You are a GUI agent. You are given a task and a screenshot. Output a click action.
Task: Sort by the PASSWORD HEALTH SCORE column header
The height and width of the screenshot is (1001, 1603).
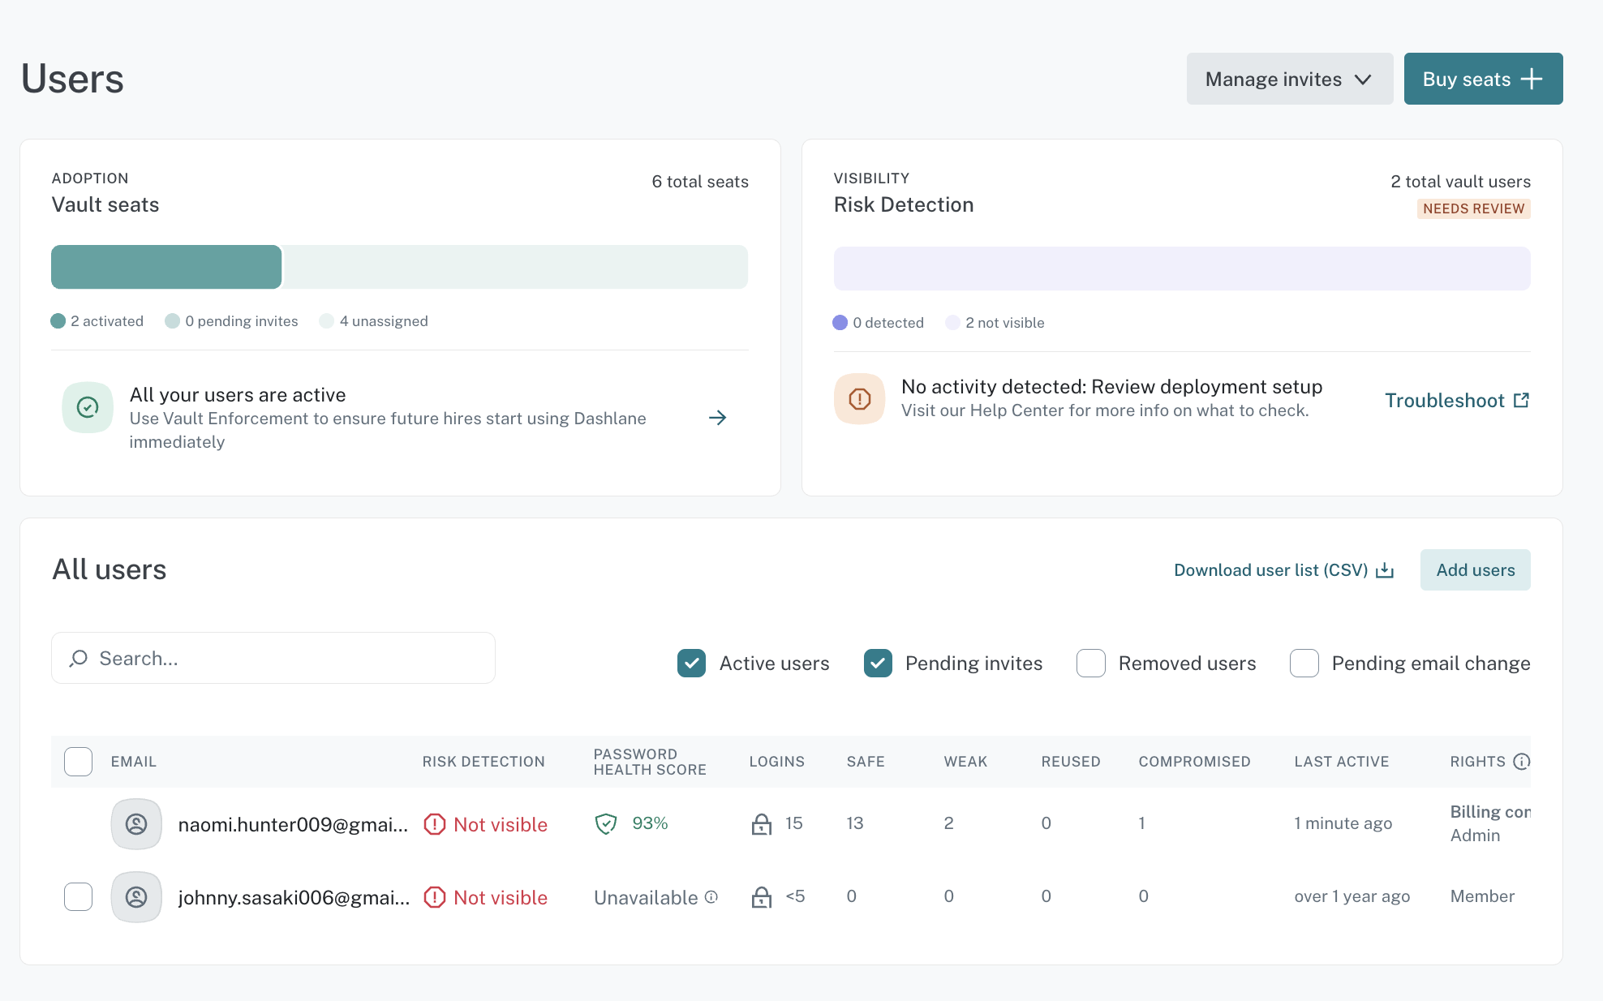650,762
